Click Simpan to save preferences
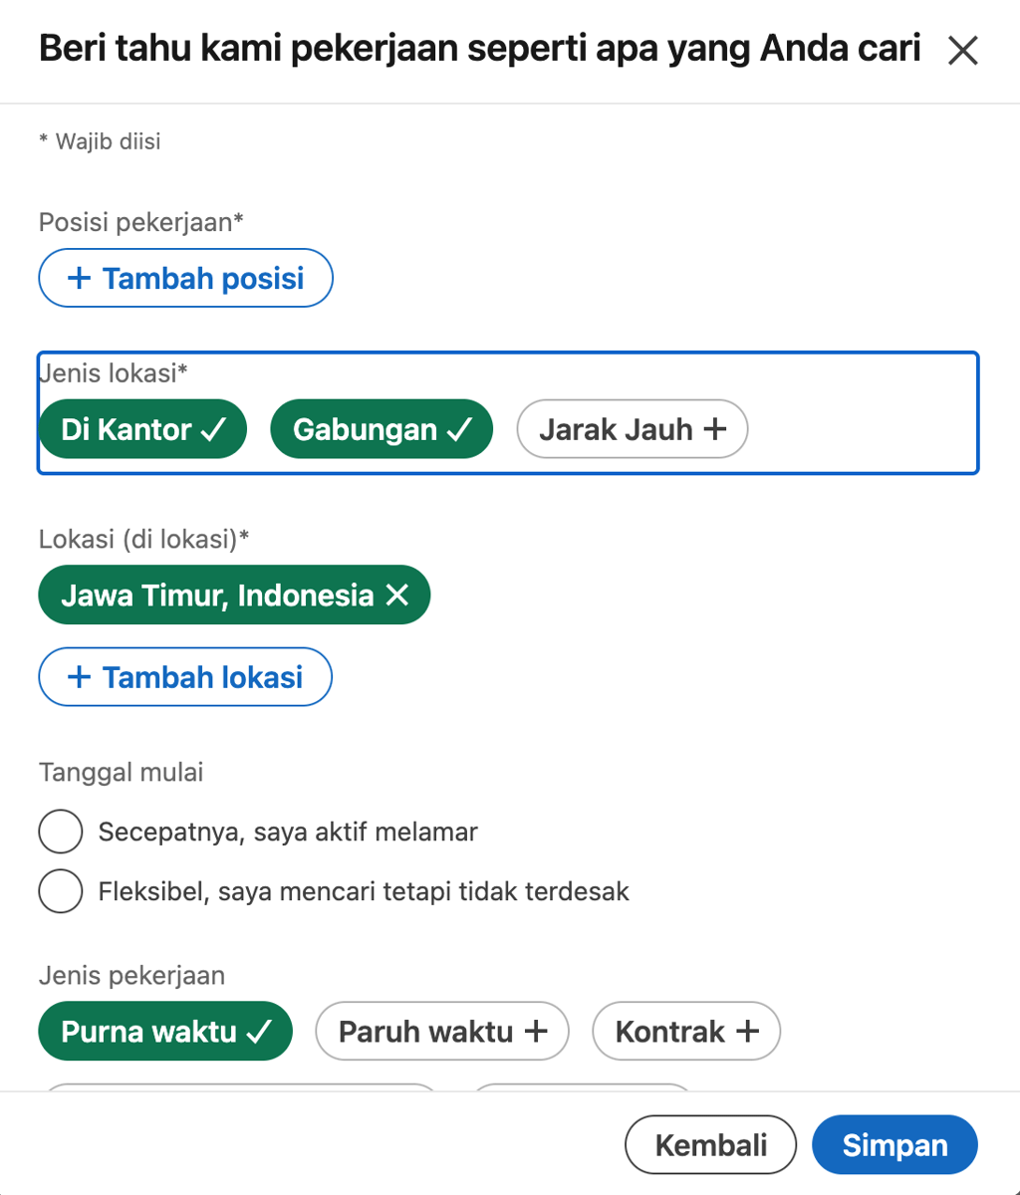This screenshot has height=1195, width=1020. [x=893, y=1144]
